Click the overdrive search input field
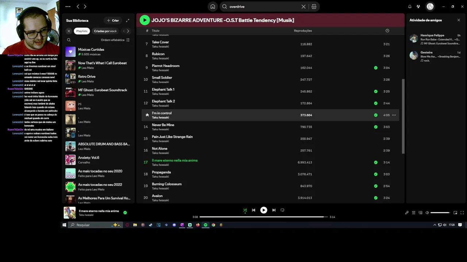The width and height of the screenshot is (467, 262). tap(264, 7)
